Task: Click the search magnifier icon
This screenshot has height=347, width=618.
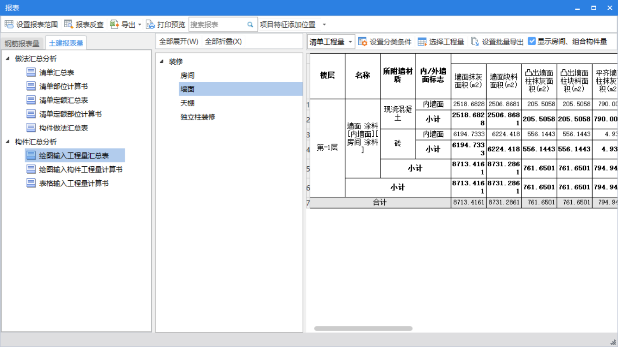Action: (250, 24)
